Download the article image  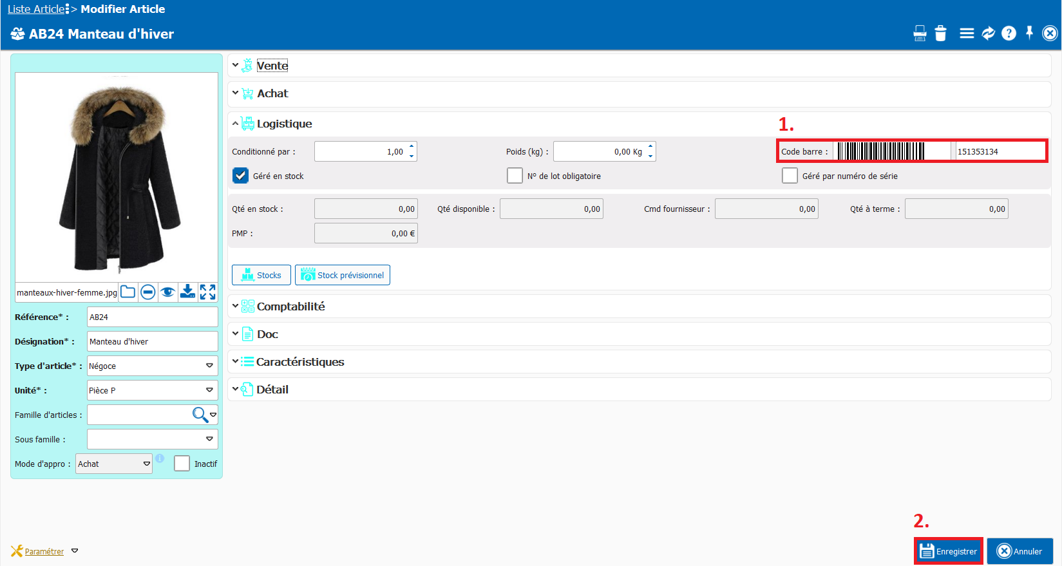(187, 292)
